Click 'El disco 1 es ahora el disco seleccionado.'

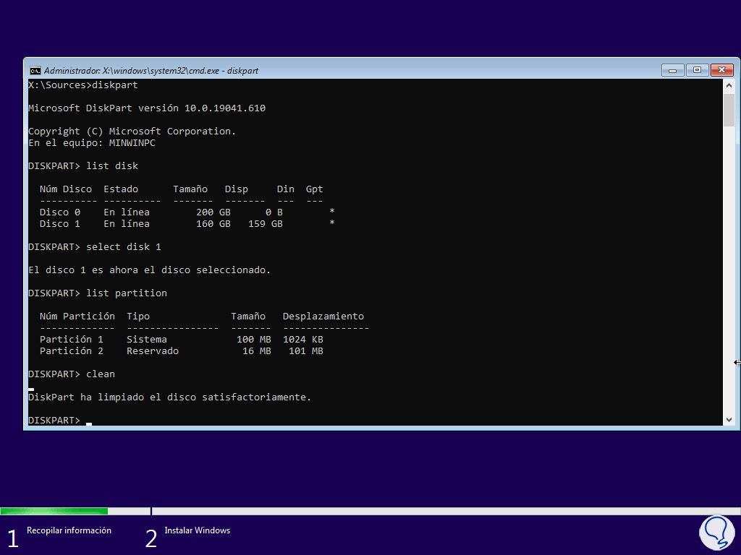(x=149, y=270)
